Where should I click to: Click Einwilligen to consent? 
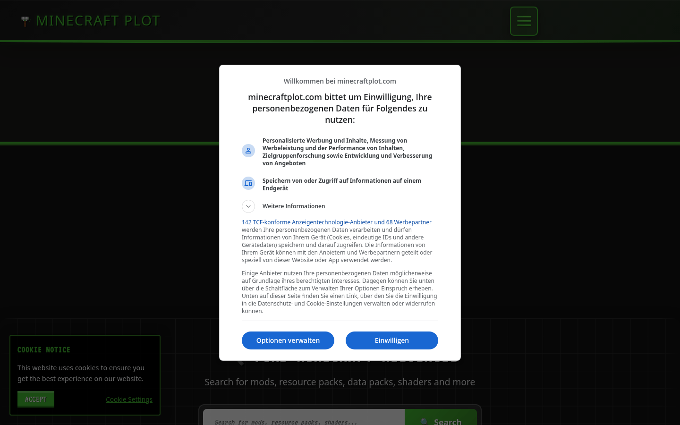point(392,340)
